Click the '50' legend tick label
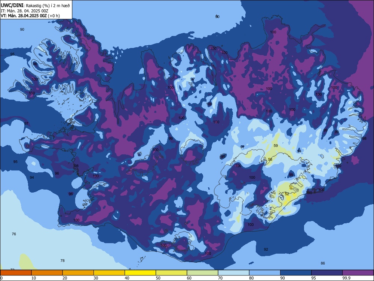This screenshot has height=281, width=374. (158, 278)
